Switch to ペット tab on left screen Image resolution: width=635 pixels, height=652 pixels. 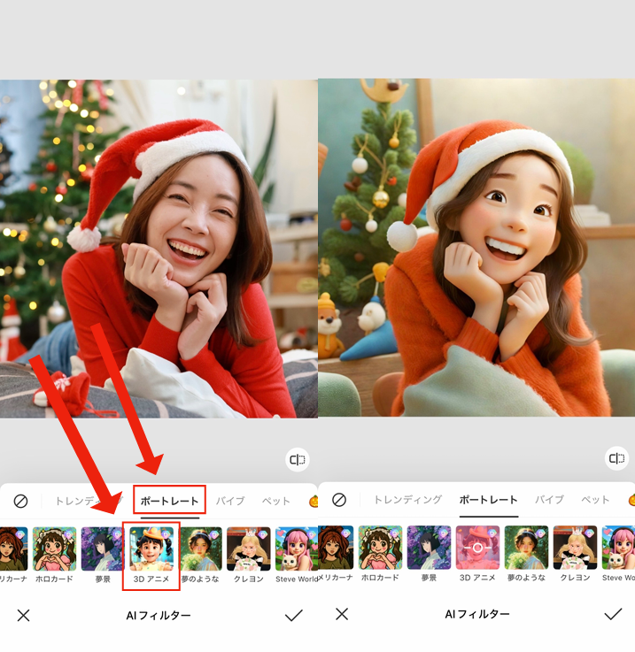(x=275, y=501)
